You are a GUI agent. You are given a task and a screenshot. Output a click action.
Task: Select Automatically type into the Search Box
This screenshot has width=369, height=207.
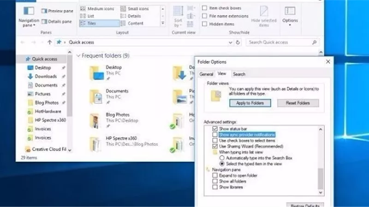(x=222, y=158)
